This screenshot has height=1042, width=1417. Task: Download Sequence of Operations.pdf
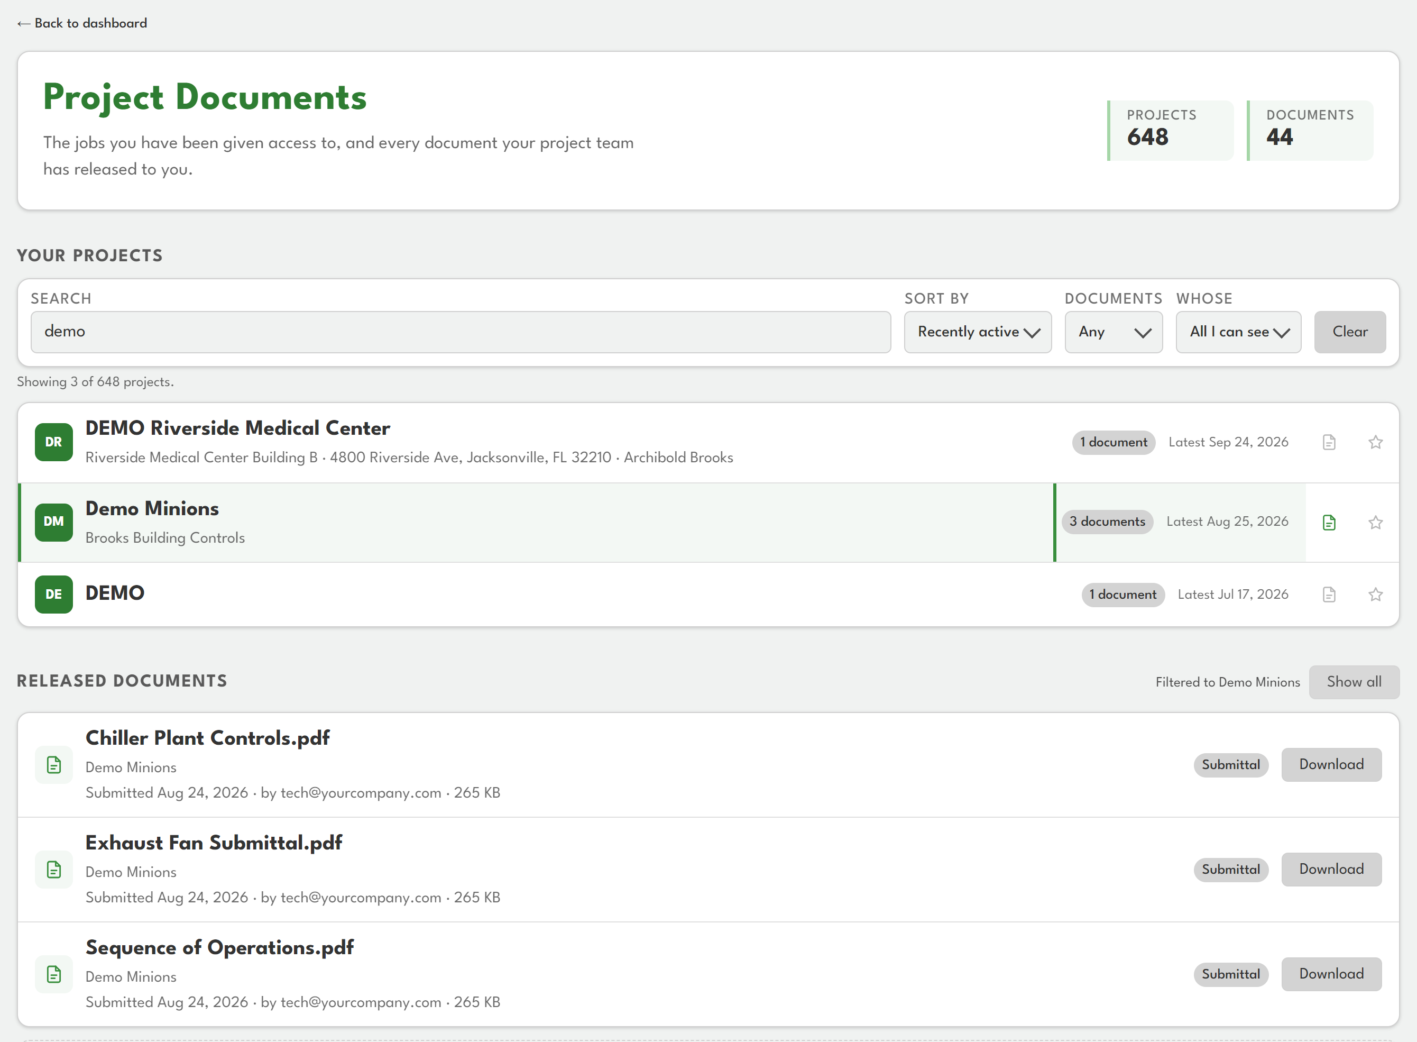click(x=1331, y=974)
